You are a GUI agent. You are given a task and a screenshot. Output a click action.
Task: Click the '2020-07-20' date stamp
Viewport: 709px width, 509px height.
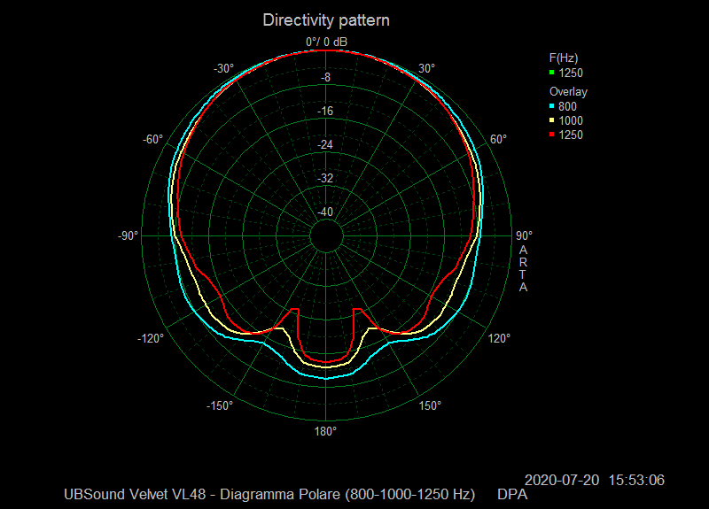click(562, 480)
